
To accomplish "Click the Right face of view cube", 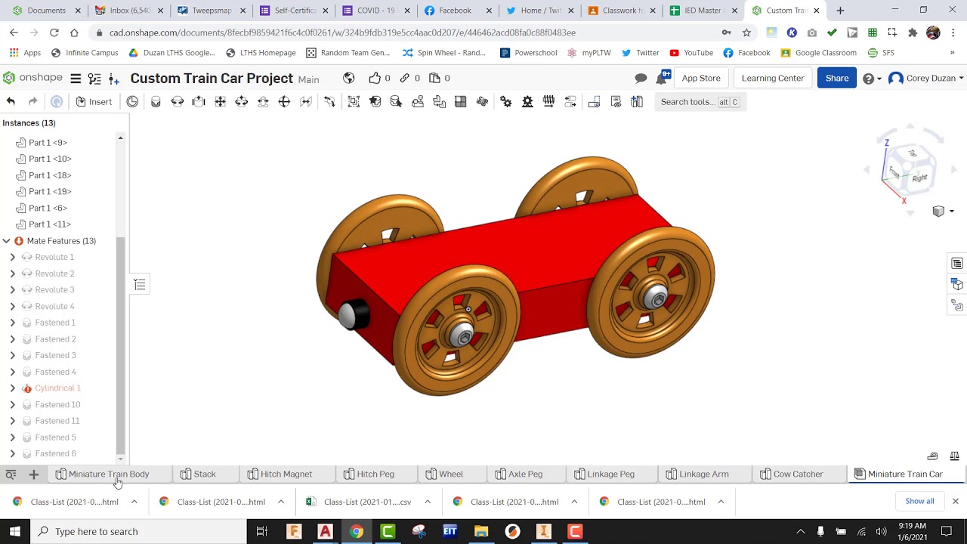I will coord(919,178).
